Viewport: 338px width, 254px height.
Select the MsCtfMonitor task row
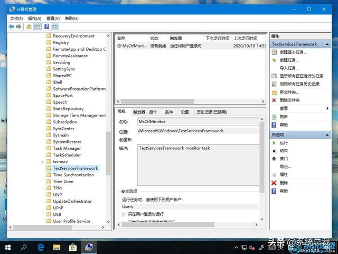pos(191,46)
